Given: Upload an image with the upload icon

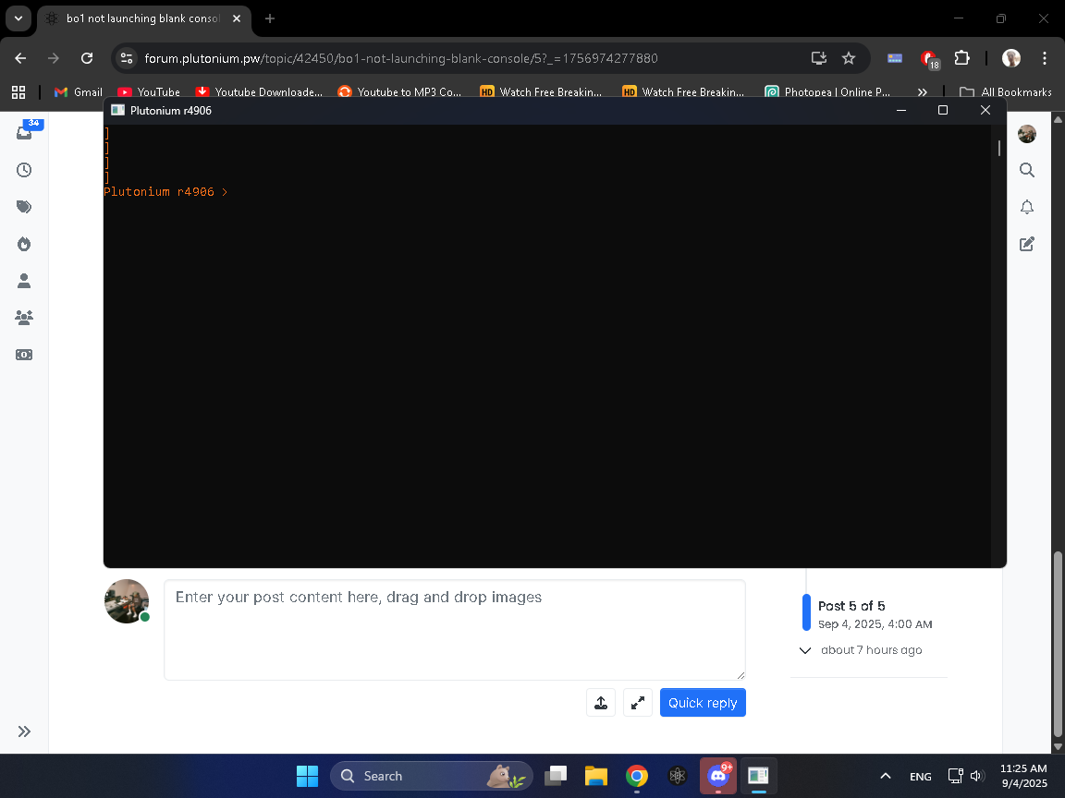Looking at the screenshot, I should tap(601, 703).
